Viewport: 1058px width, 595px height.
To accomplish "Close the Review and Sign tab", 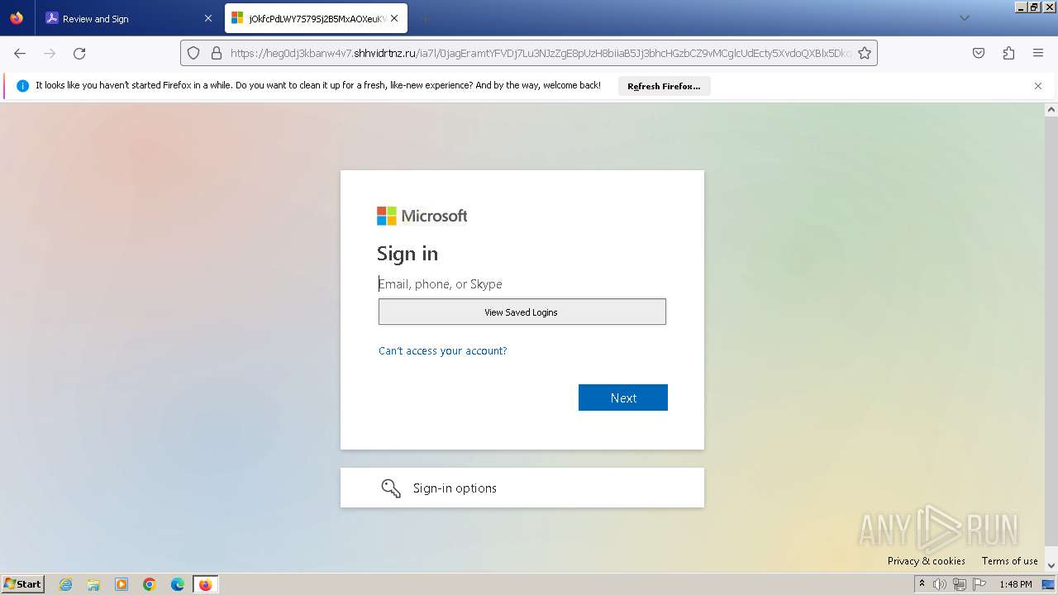I will tap(208, 18).
